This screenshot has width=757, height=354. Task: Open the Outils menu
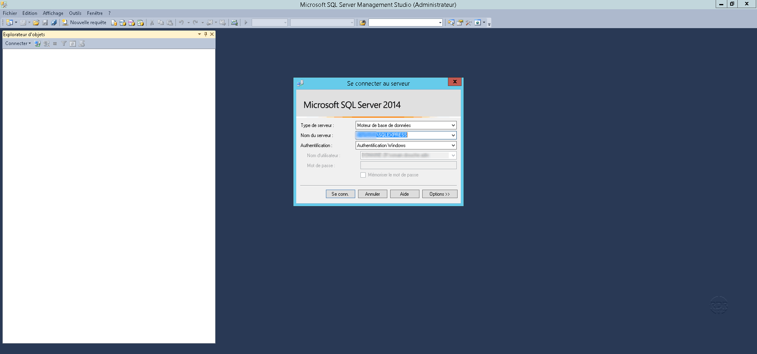click(75, 13)
